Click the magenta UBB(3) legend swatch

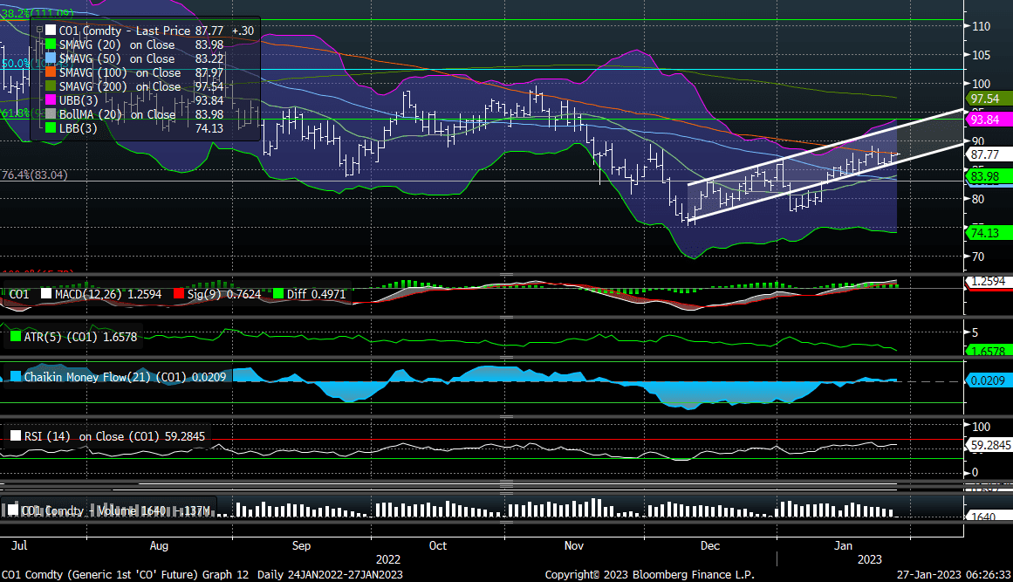point(51,100)
